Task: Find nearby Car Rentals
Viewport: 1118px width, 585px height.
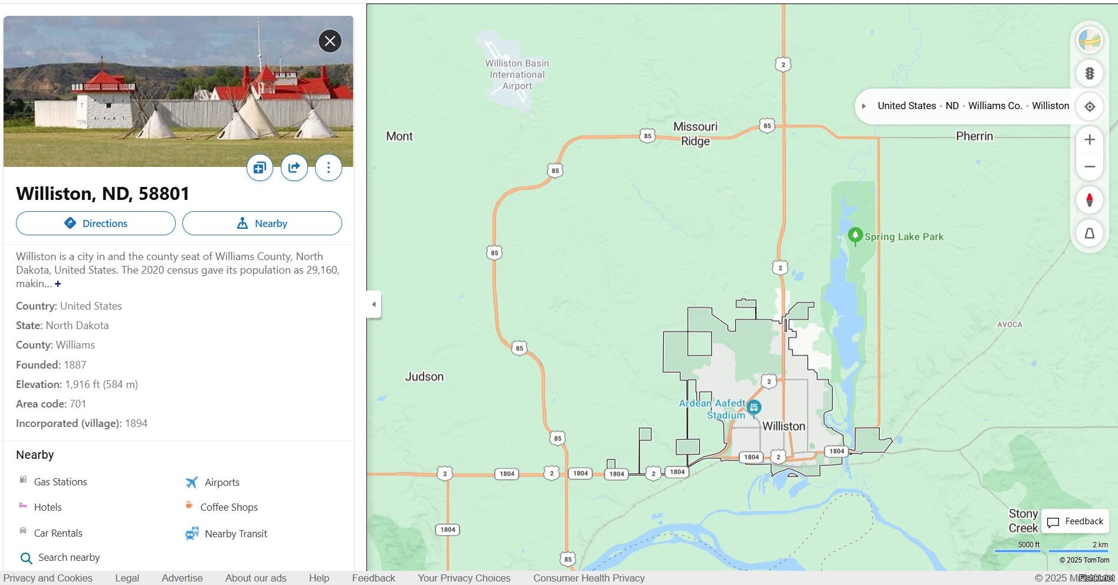Action: (58, 533)
